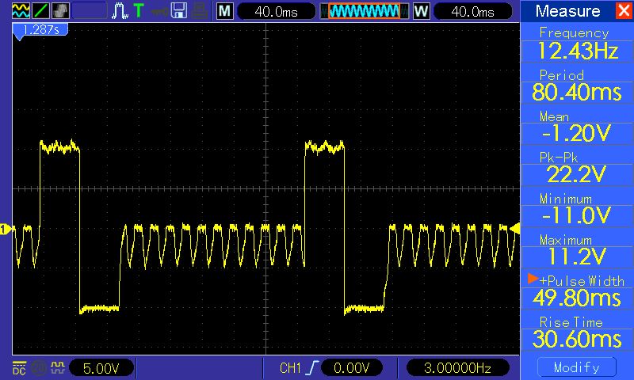Click the white pulse waveform icon

pos(120,11)
